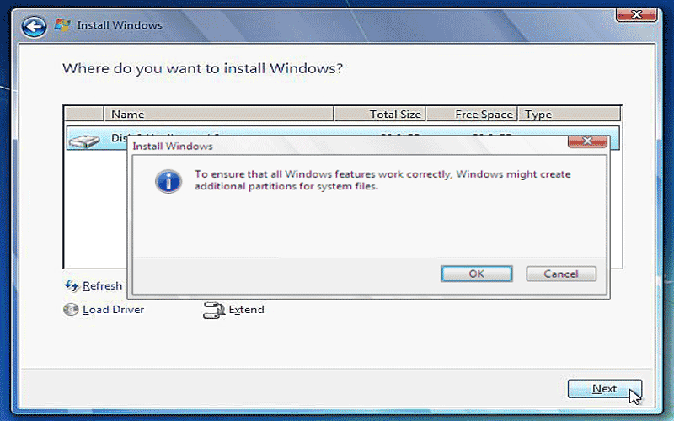Image resolution: width=674 pixels, height=421 pixels.
Task: Click the Total Size column header
Action: (380, 115)
